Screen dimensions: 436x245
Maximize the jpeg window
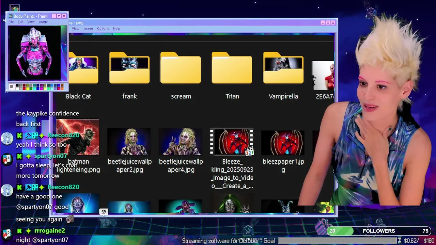(328, 23)
